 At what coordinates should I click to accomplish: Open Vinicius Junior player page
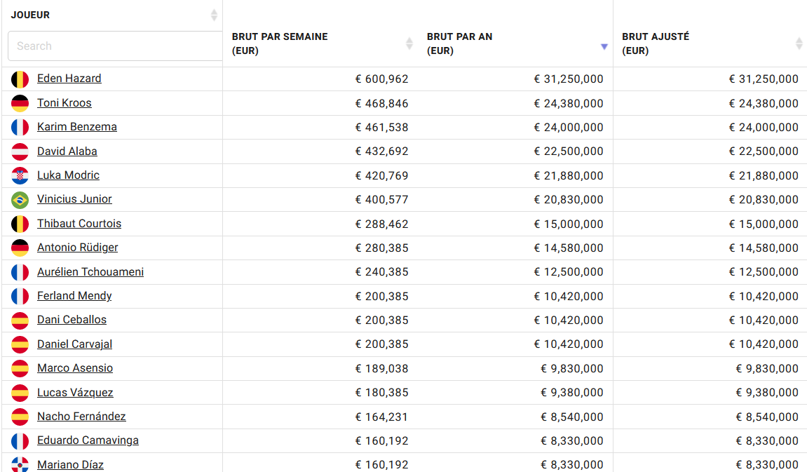(x=74, y=198)
